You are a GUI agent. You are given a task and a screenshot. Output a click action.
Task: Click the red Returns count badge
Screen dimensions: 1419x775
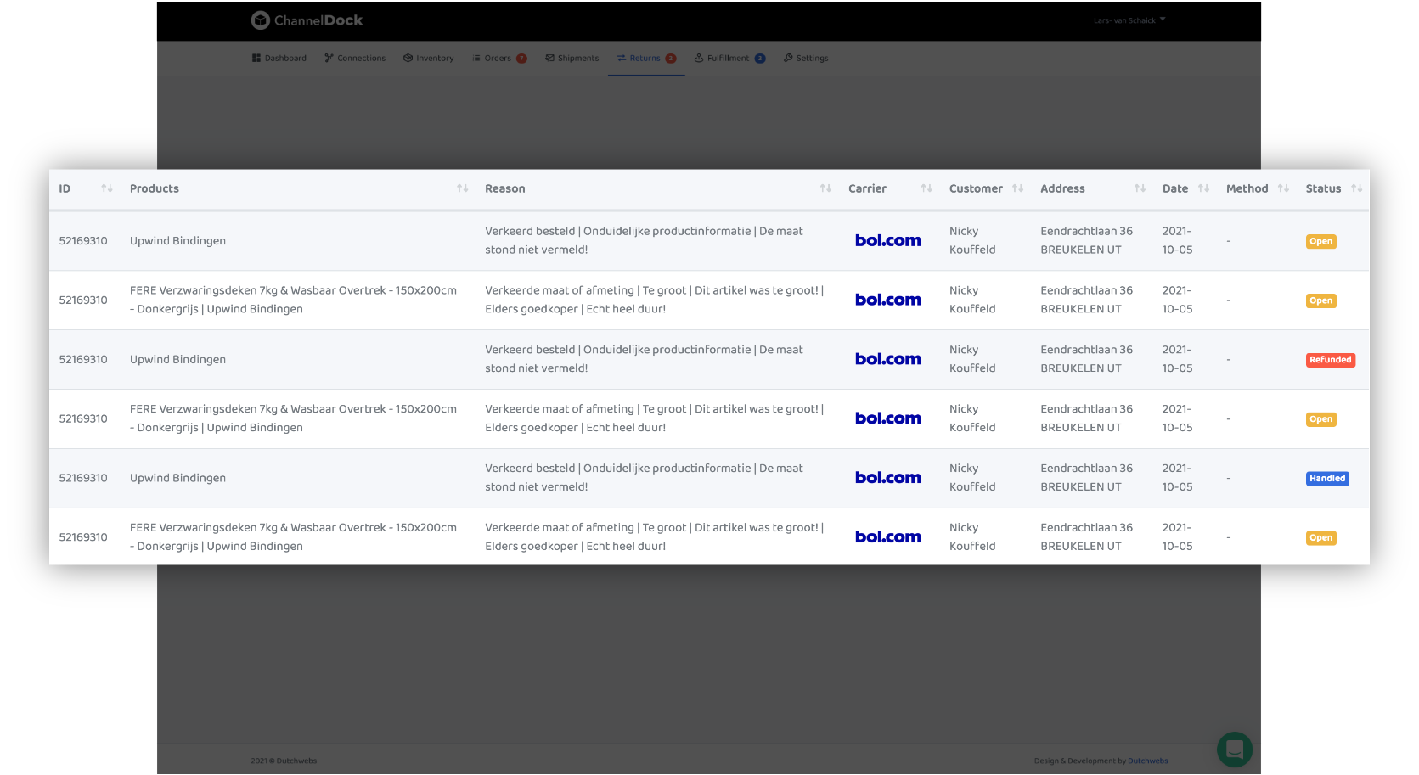click(671, 59)
